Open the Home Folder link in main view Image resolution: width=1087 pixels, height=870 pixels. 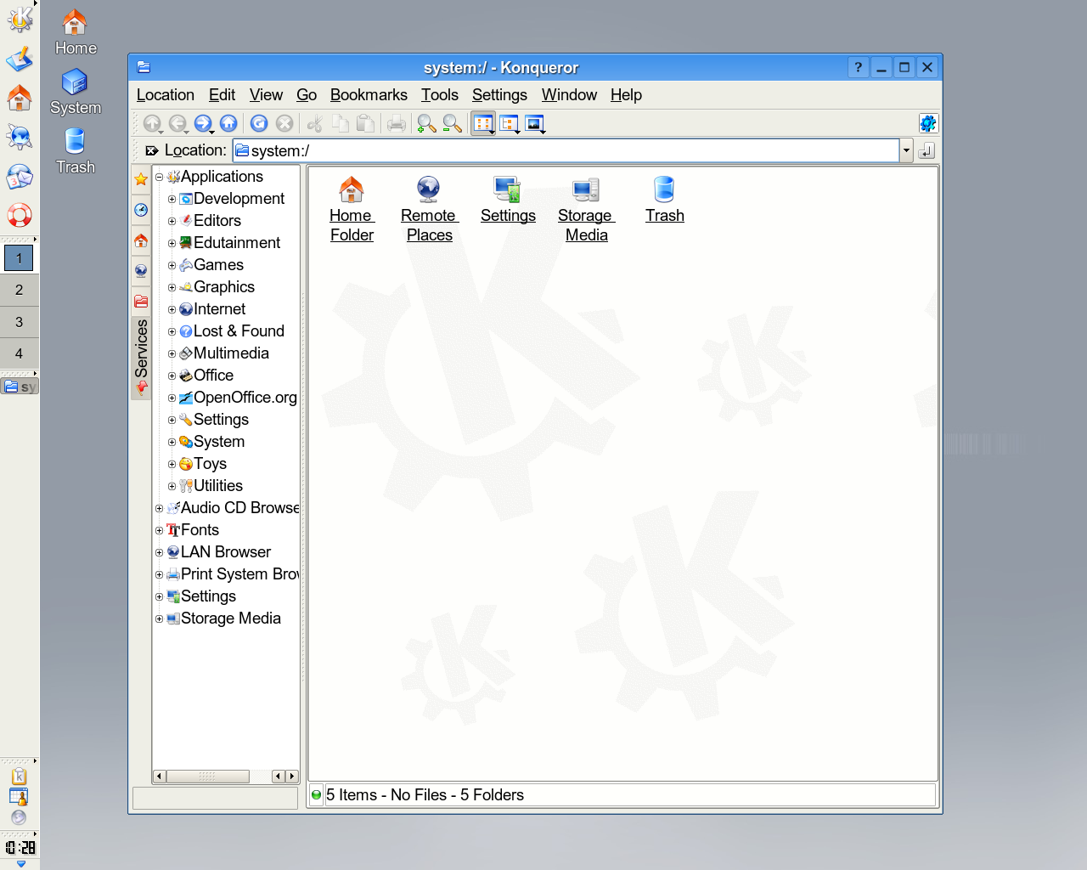click(352, 210)
